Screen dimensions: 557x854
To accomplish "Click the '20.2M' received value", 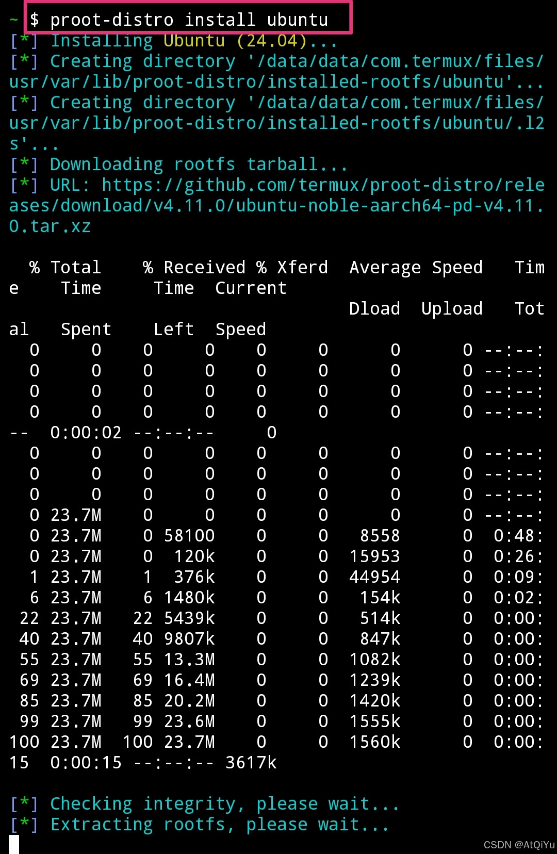I will pyautogui.click(x=189, y=700).
